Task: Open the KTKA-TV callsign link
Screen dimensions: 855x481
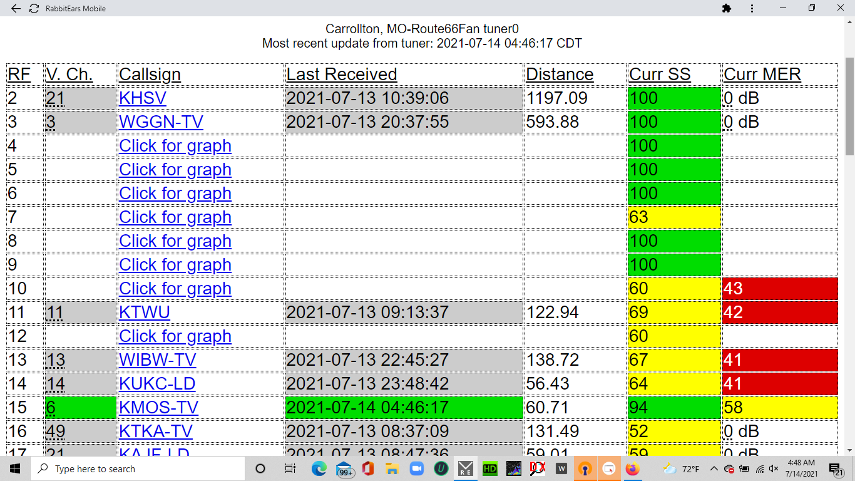Action: click(156, 432)
